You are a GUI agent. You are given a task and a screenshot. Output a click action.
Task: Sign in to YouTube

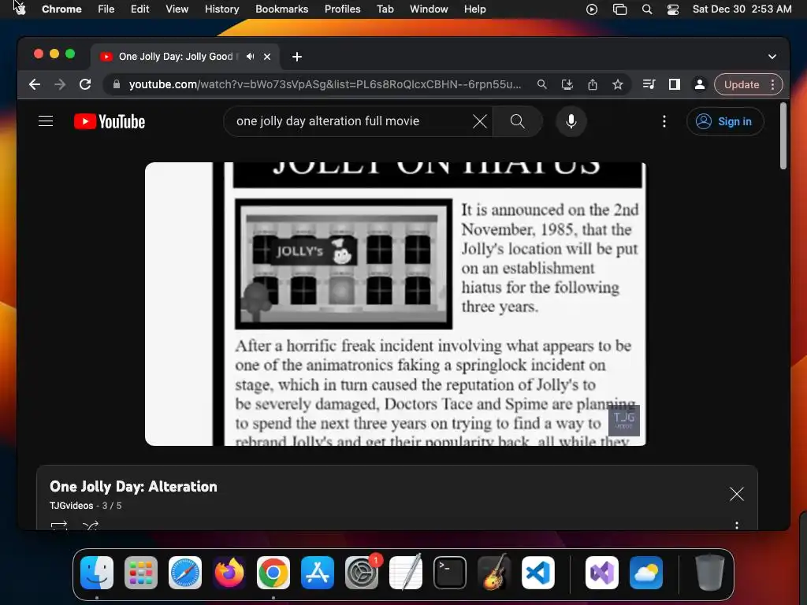(x=725, y=121)
